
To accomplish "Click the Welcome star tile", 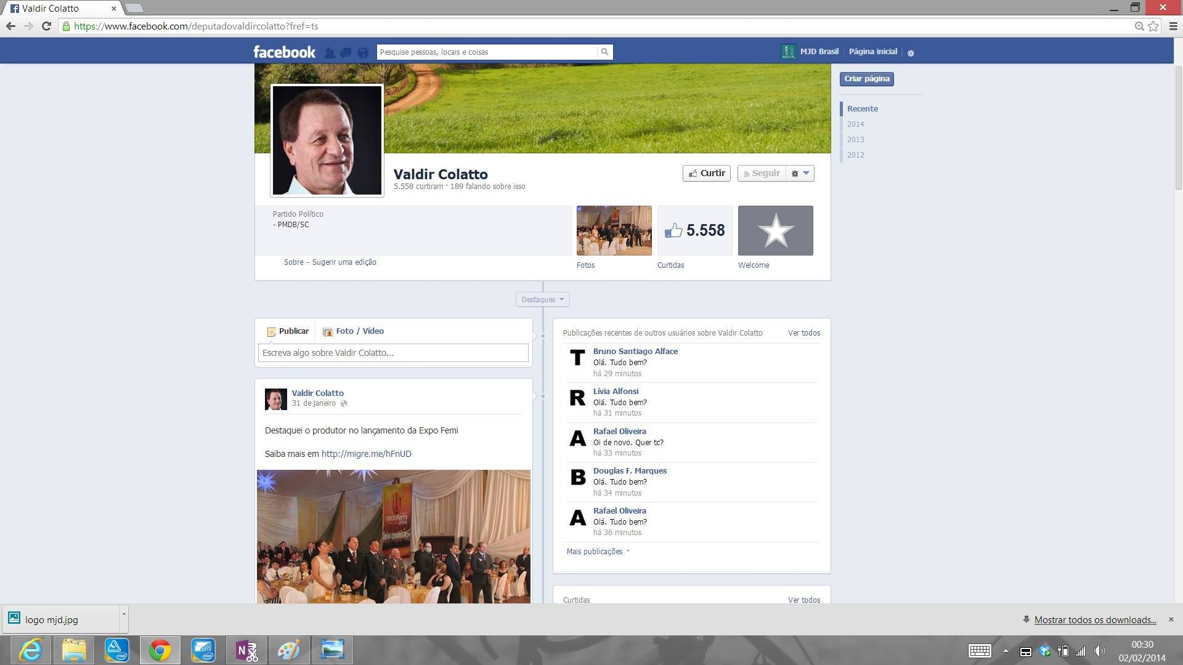I will point(775,230).
